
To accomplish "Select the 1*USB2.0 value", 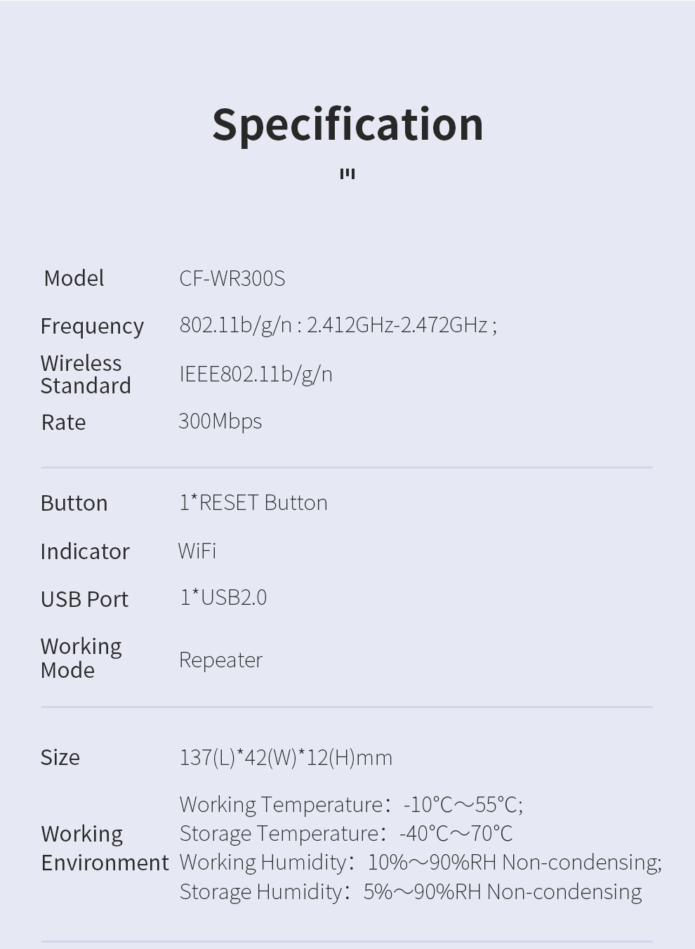I will (223, 597).
